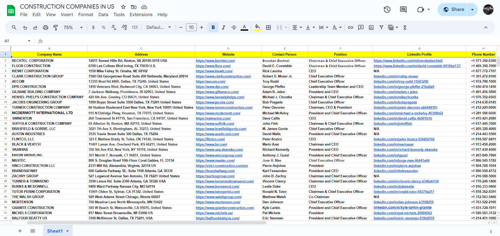Open the comments panel icon
The image size is (500, 236).
pyautogui.click(x=403, y=10)
